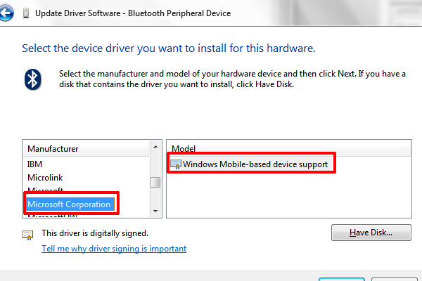The height and width of the screenshot is (281, 422).
Task: Open the Have Disk dialog
Action: coord(371,233)
